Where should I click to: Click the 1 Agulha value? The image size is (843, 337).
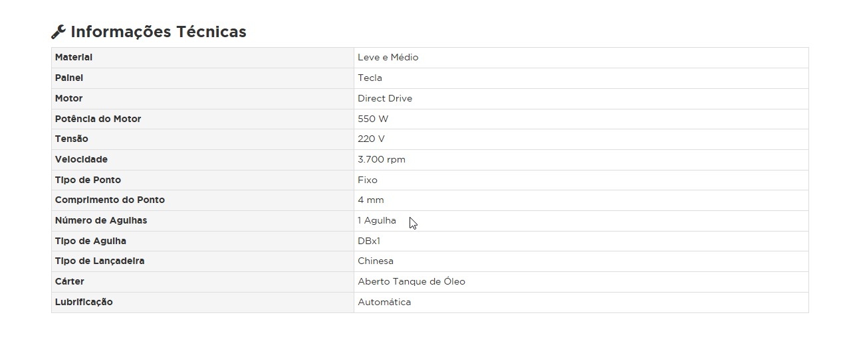377,220
